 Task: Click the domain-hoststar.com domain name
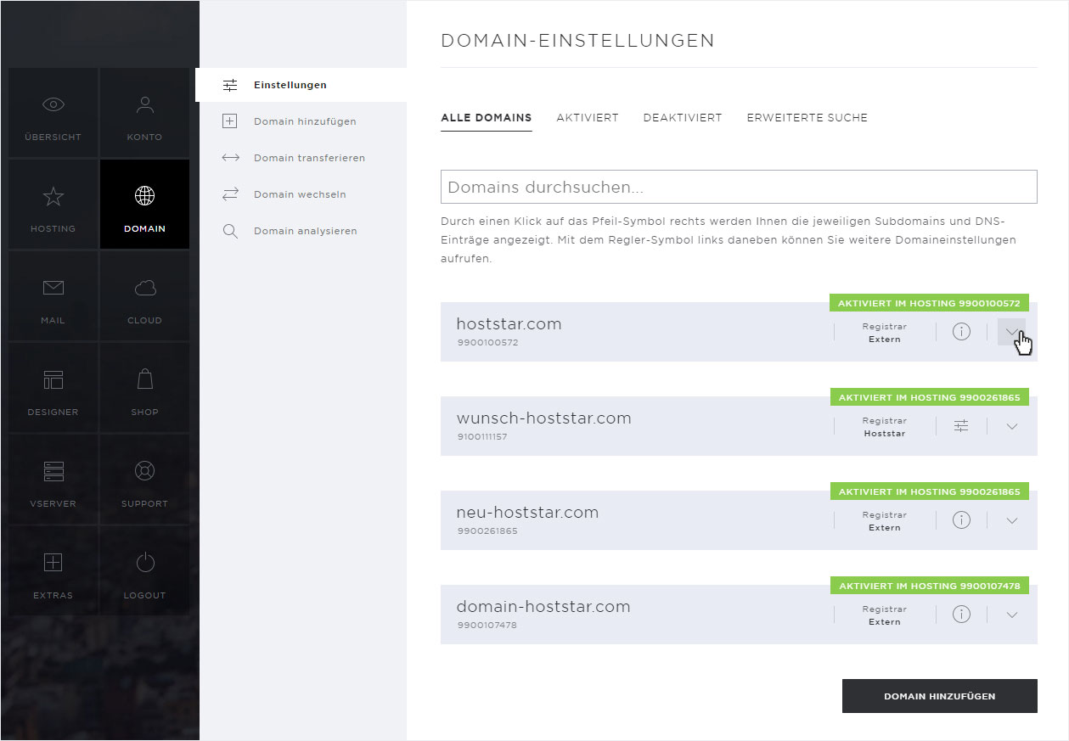coord(543,607)
